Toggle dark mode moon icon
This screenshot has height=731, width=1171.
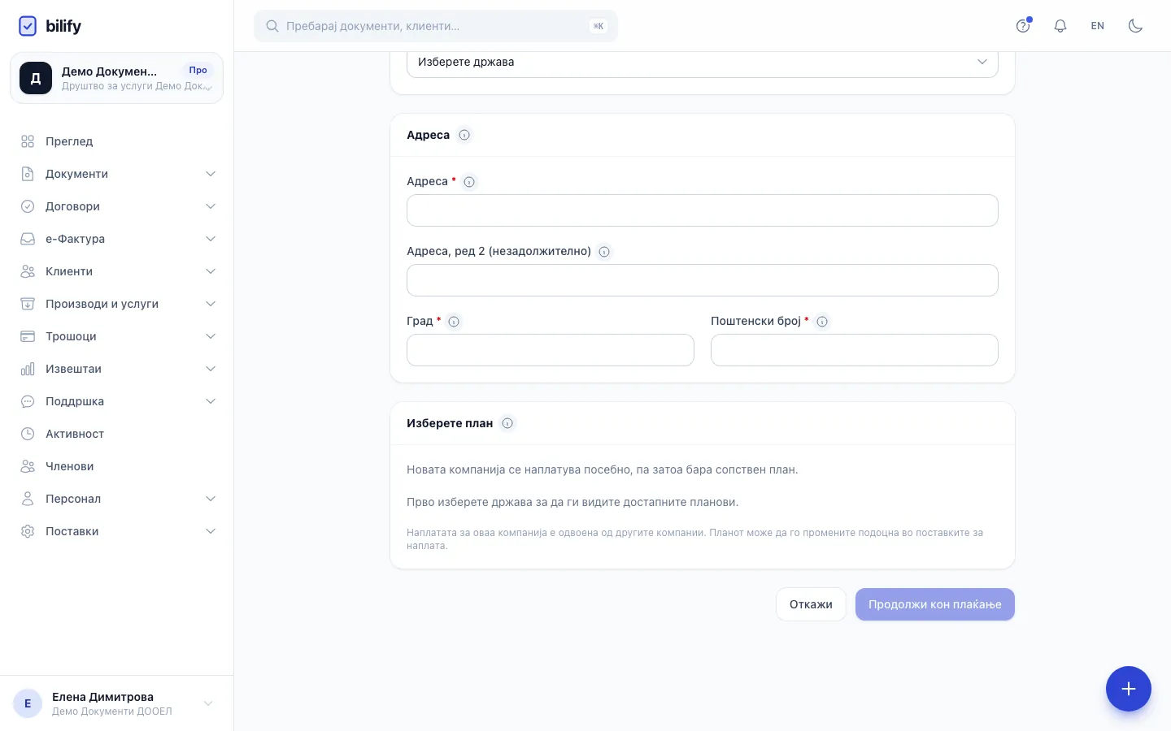click(1135, 26)
